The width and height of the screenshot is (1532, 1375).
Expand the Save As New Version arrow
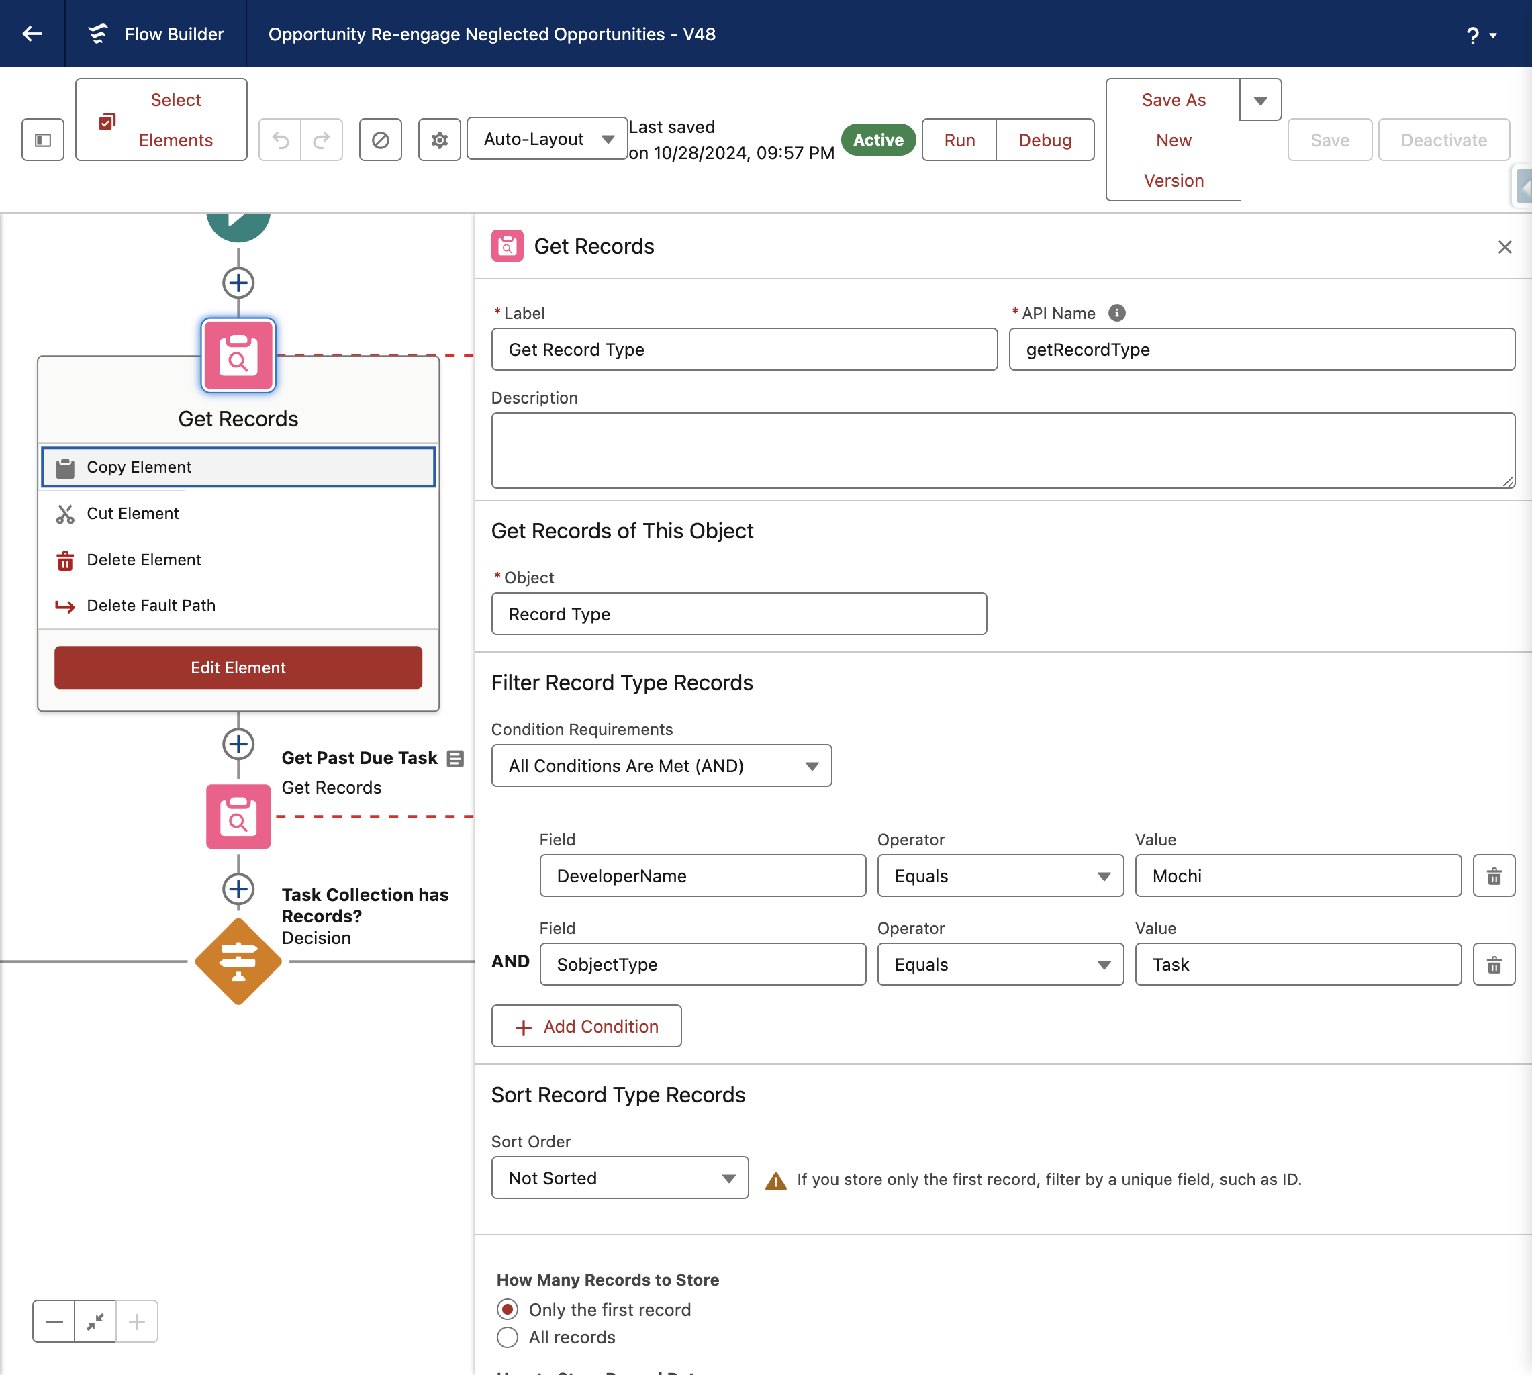(1260, 100)
